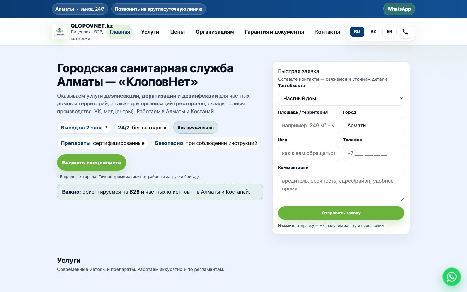Switch language to KZ
This screenshot has width=467, height=292.
(373, 32)
